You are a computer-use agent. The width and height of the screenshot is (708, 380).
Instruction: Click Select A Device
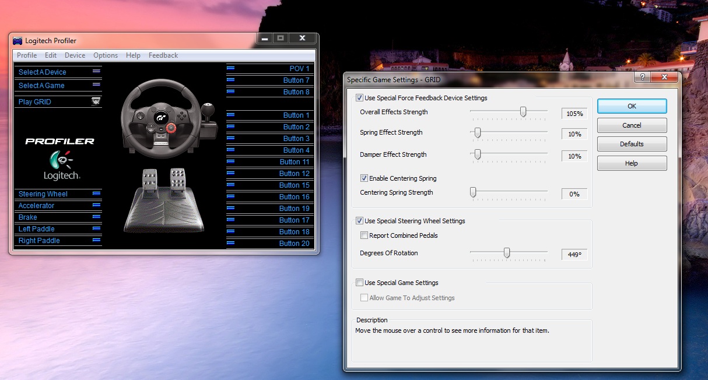(43, 72)
